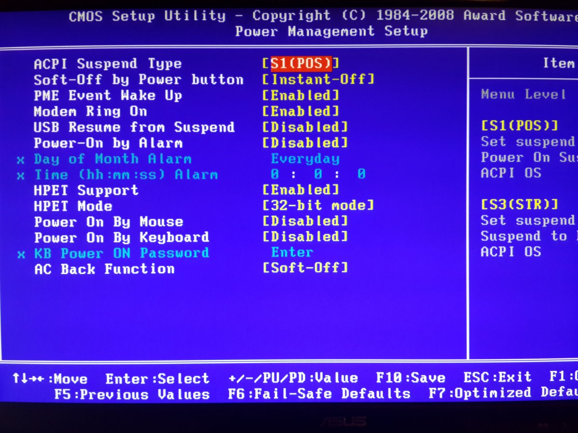Click the +/-/PU/PD:Value hint
Screen dimensions: 578x433
pyautogui.click(x=293, y=378)
